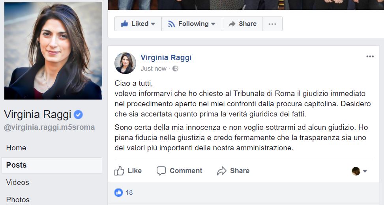View the 18 likes count
The image size is (384, 205).
129,192
